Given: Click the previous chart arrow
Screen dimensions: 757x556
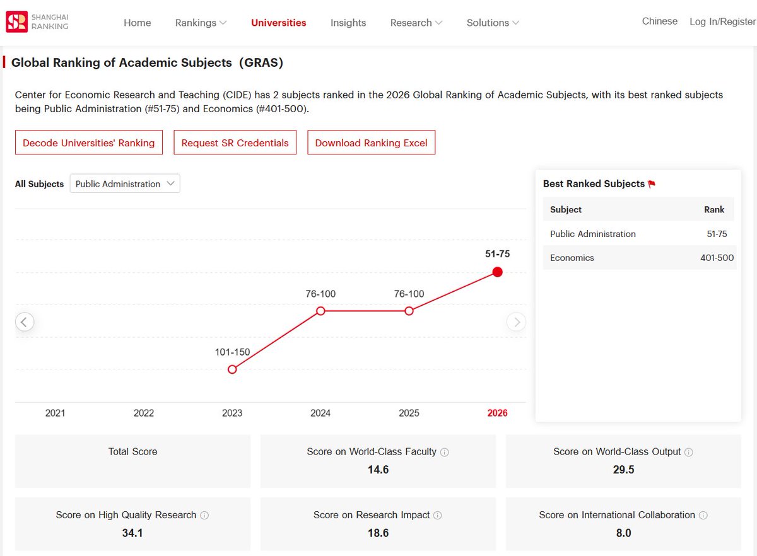Looking at the screenshot, I should point(24,322).
